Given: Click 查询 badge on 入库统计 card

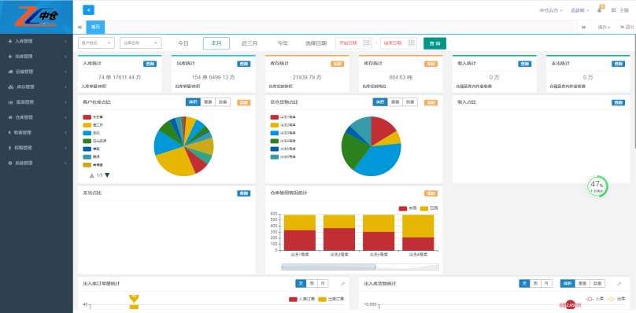Looking at the screenshot, I should tap(150, 64).
